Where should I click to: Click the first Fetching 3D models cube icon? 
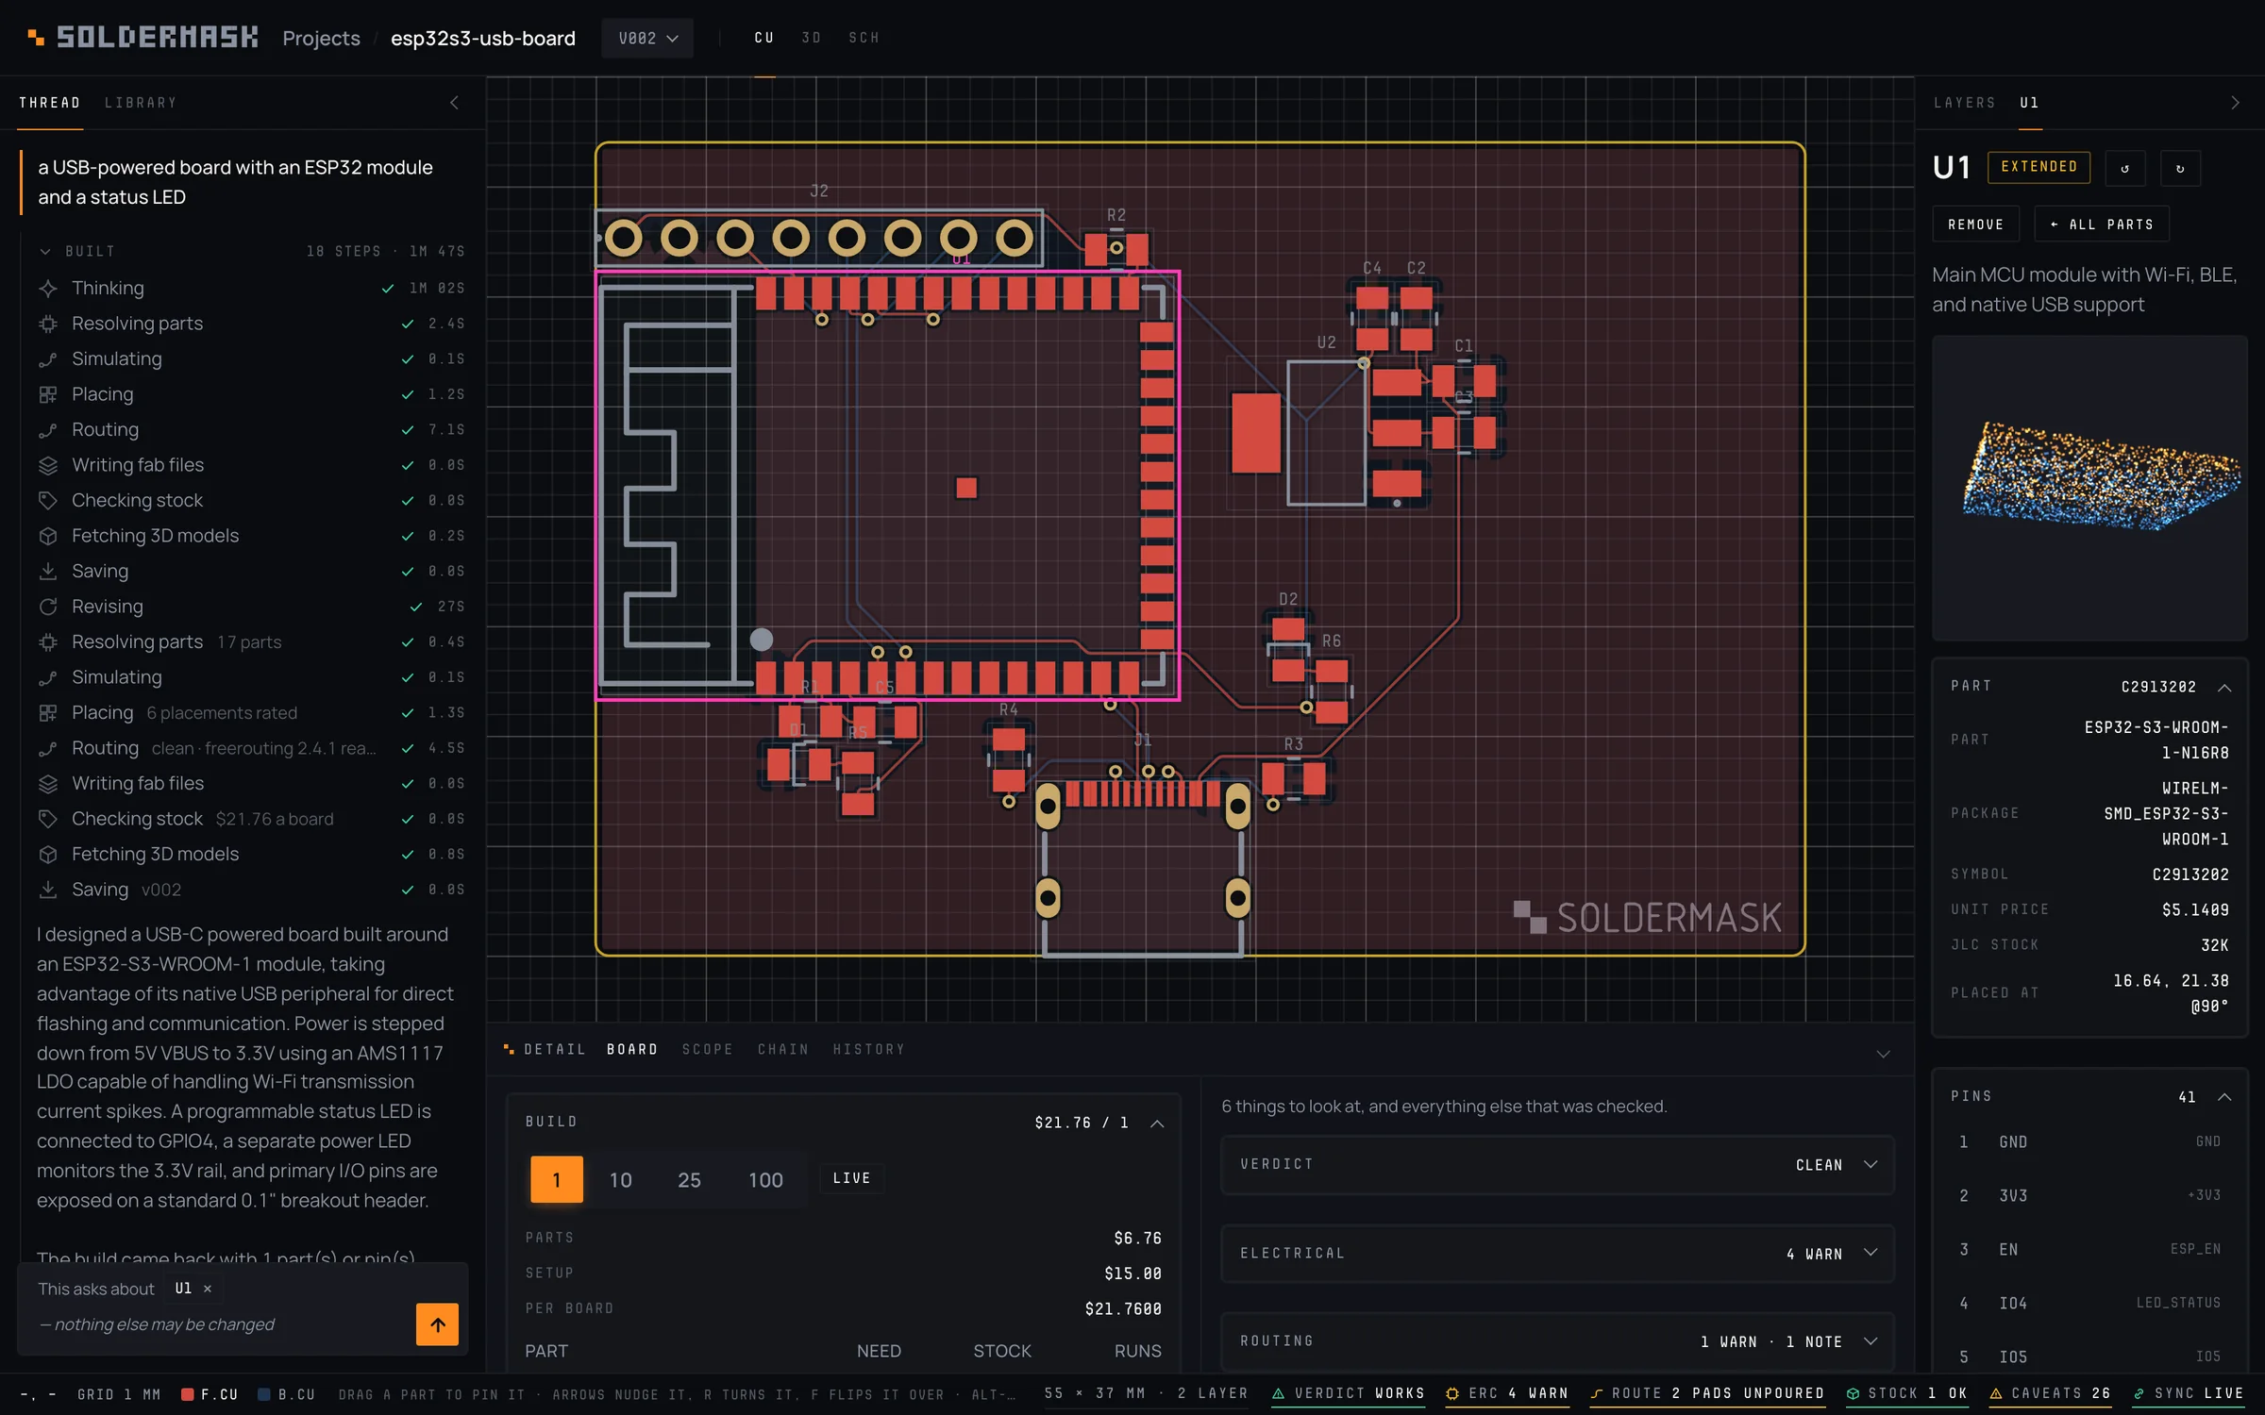point(48,536)
